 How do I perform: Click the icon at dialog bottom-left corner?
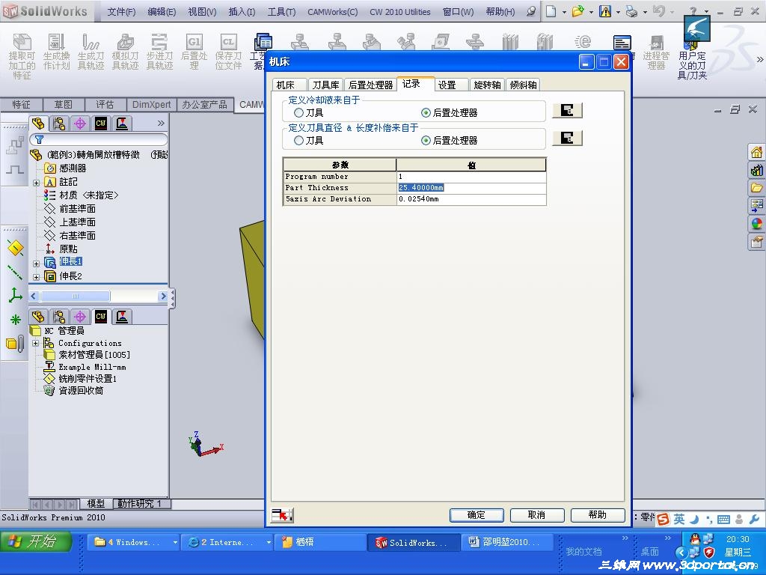[282, 515]
